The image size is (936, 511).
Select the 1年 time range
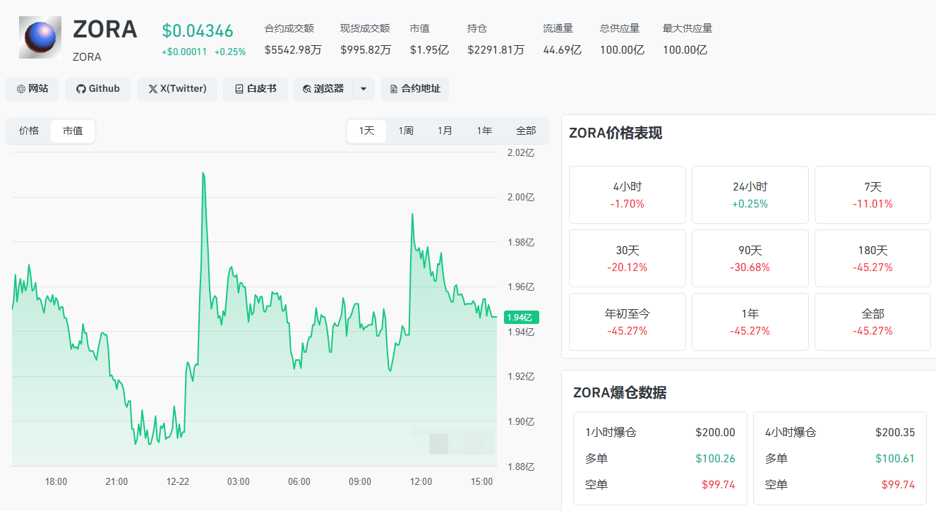point(484,131)
